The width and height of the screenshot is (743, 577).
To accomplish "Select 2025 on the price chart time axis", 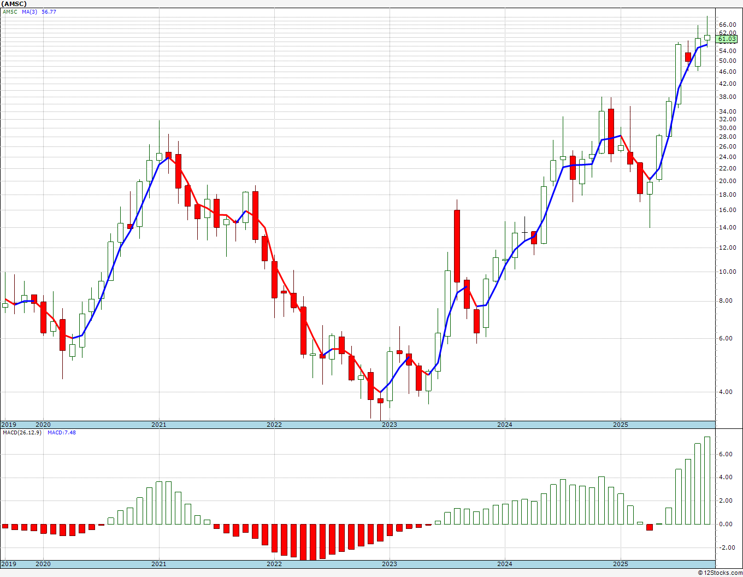I will [x=620, y=425].
